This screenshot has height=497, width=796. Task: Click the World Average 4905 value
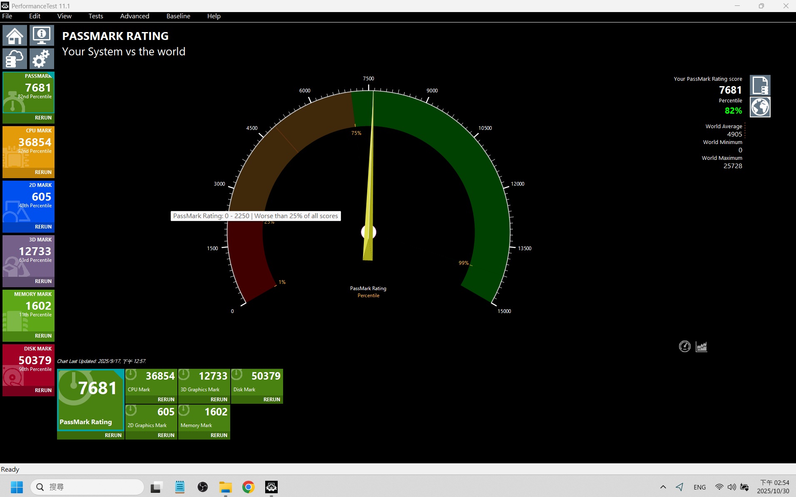734,134
